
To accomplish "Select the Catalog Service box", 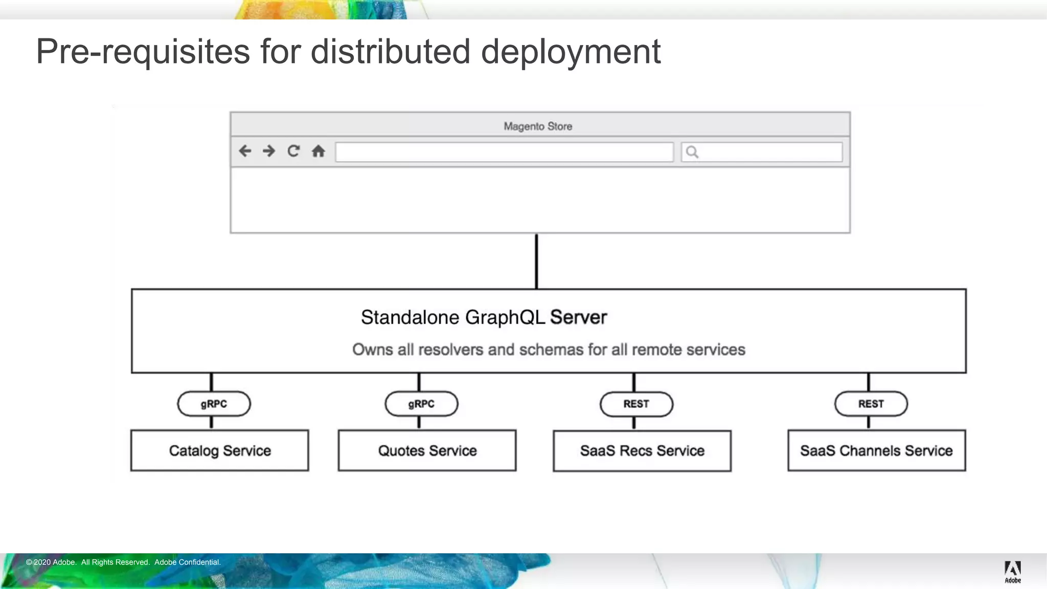I will coord(220,450).
